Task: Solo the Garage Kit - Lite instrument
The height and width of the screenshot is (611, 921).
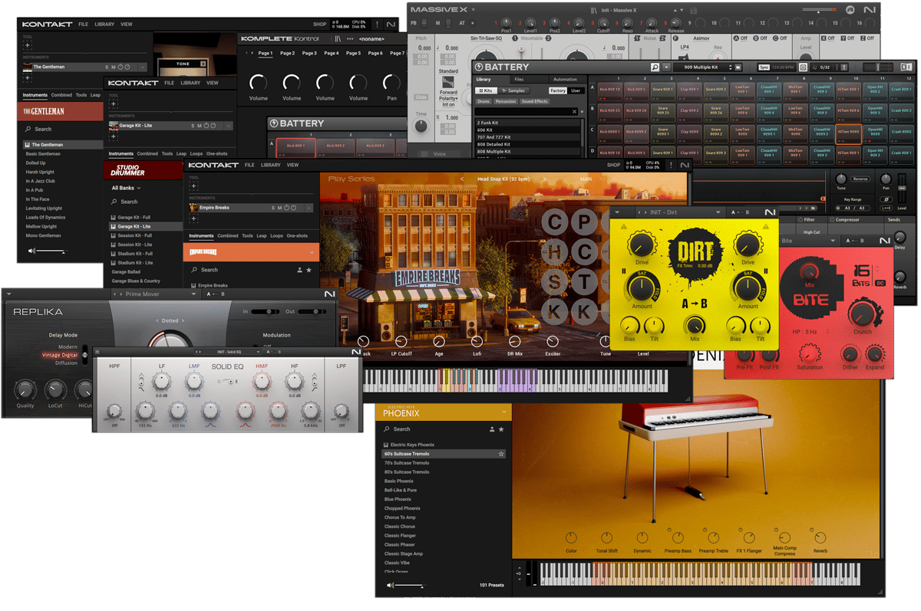Action: coord(193,126)
